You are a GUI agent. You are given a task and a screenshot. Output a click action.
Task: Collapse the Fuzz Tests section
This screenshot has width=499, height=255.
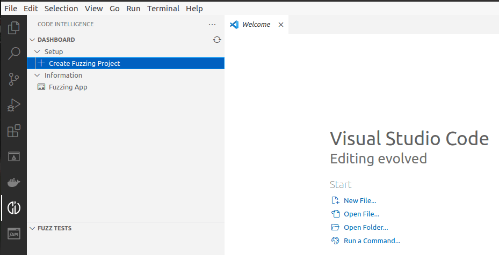32,228
